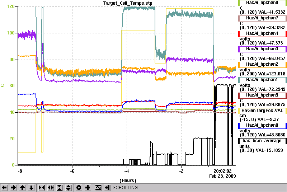Click the waveform scroll mode icon
287x192 pixels.
point(98,188)
